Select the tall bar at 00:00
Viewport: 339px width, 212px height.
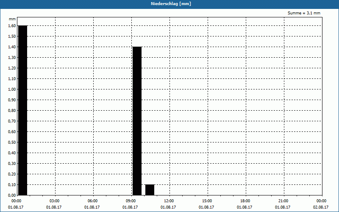23,110
